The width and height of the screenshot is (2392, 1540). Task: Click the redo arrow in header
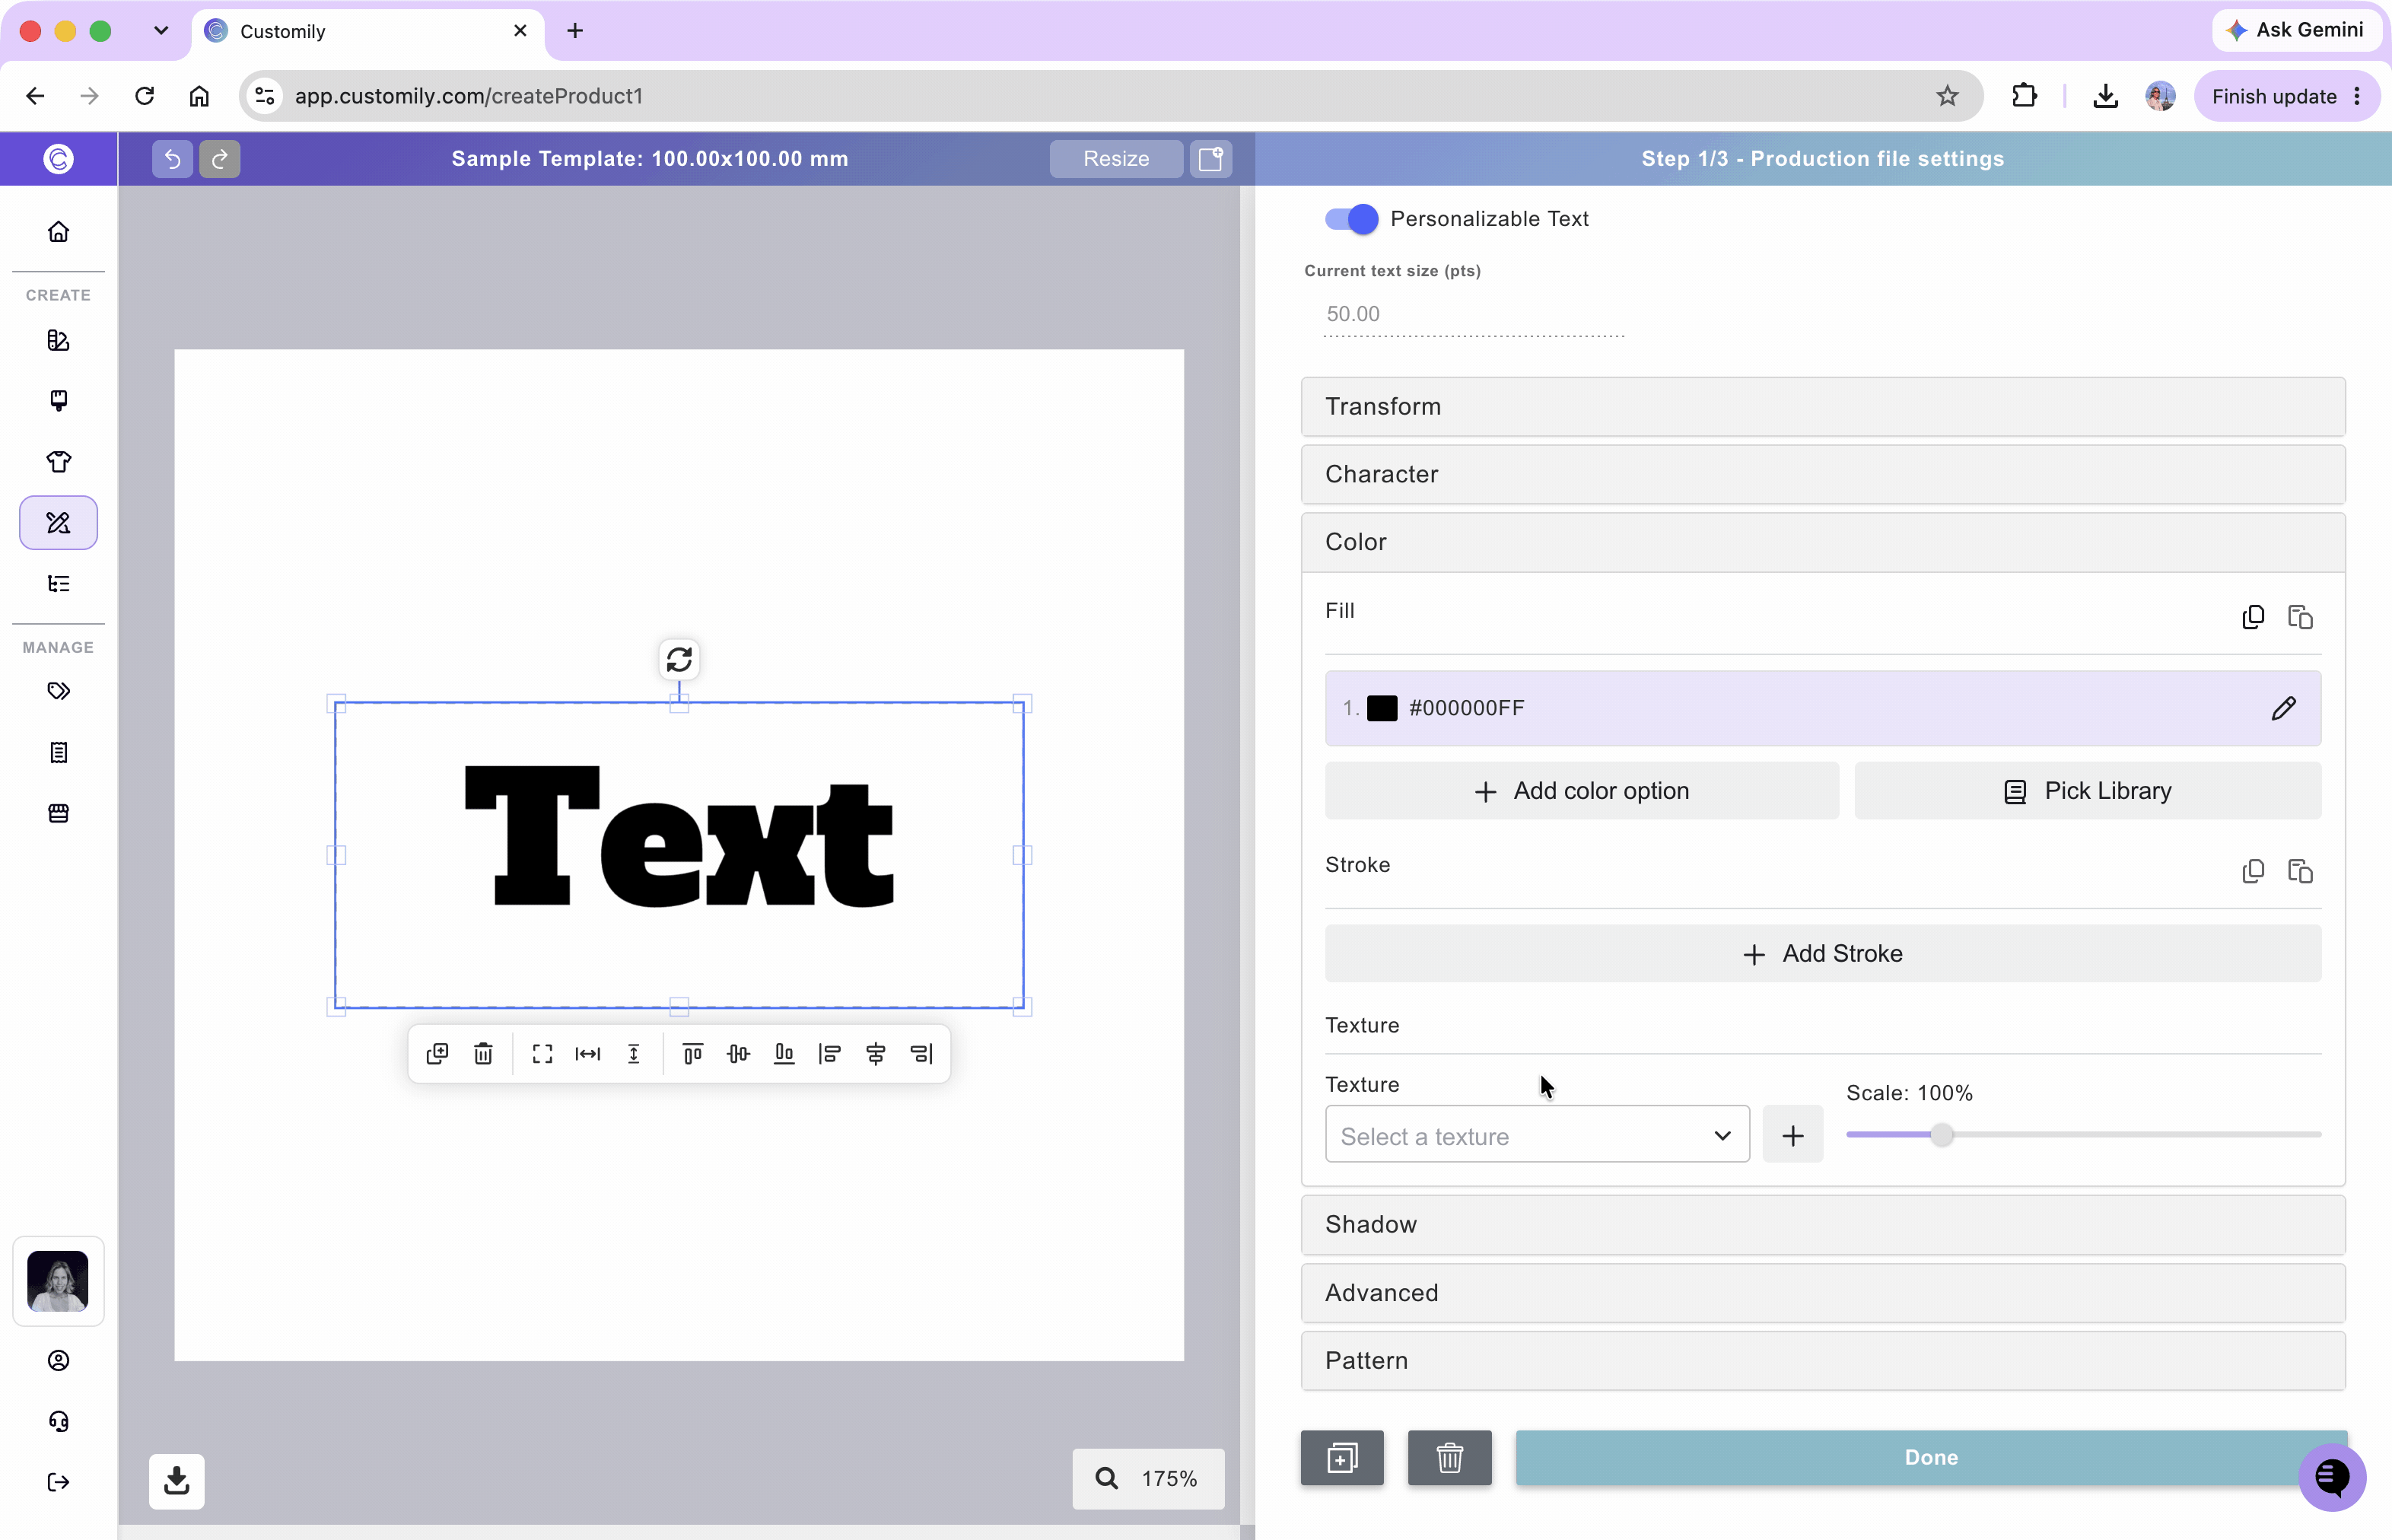[x=219, y=159]
